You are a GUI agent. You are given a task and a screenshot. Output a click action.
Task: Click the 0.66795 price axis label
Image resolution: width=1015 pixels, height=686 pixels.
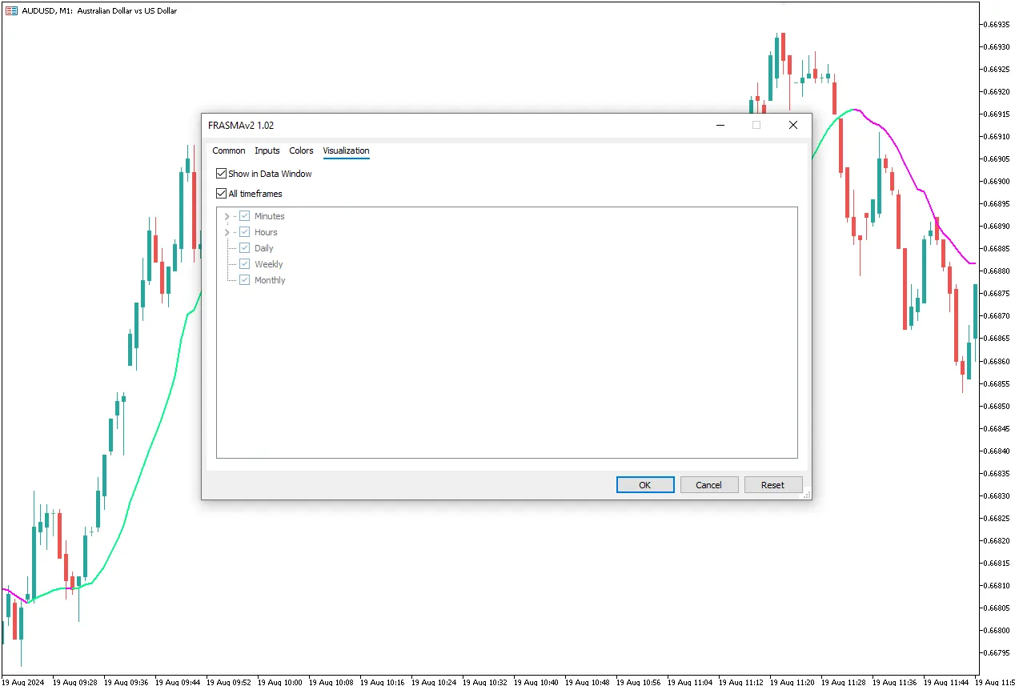click(997, 652)
